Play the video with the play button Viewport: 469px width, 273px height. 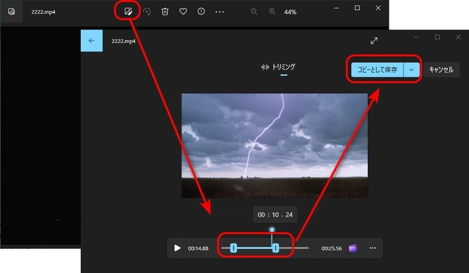(178, 248)
